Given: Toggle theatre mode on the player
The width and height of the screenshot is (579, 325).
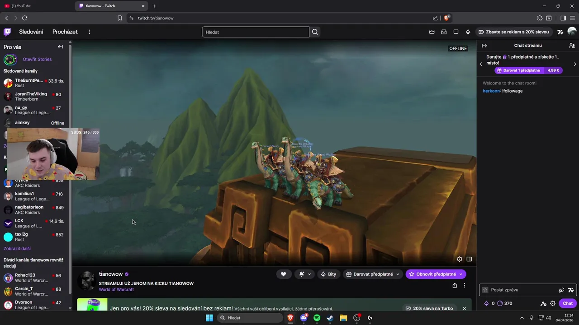Looking at the screenshot, I should click(470, 259).
